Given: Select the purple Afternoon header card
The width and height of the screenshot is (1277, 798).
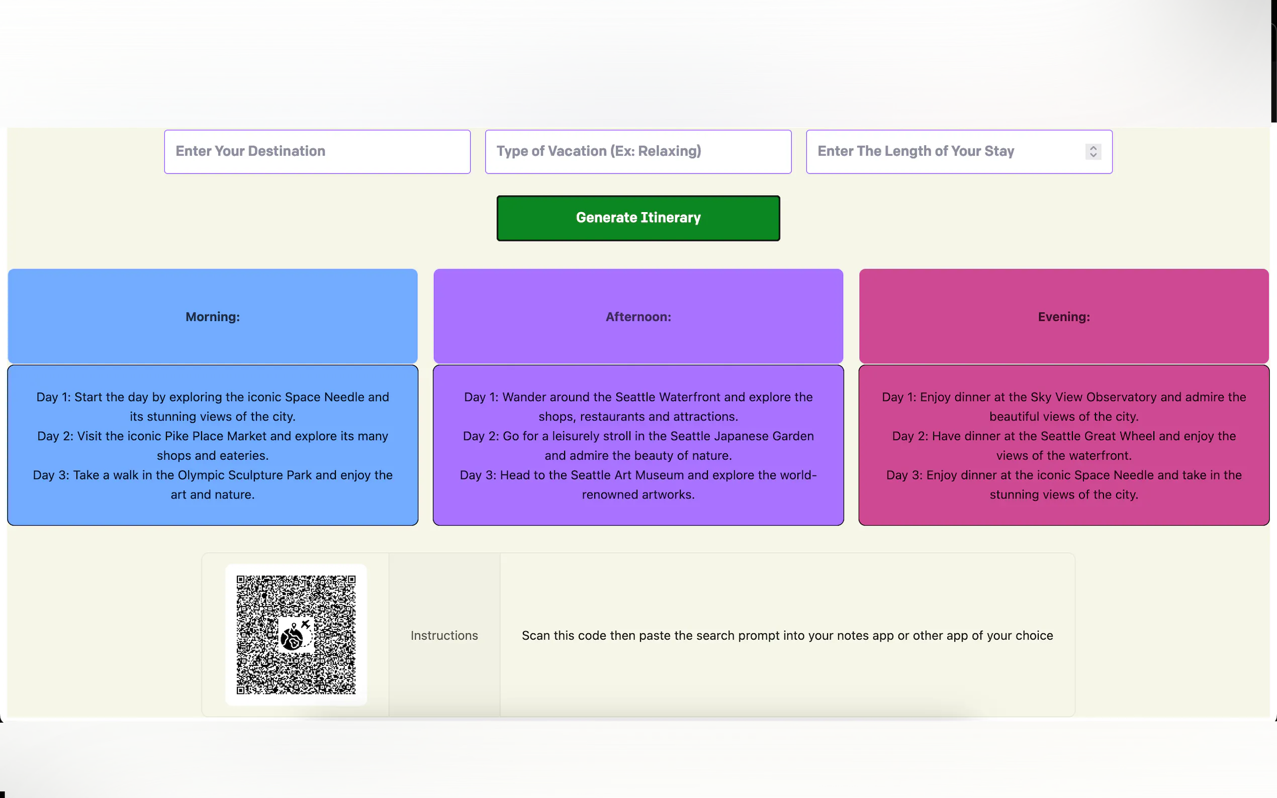Looking at the screenshot, I should tap(637, 316).
